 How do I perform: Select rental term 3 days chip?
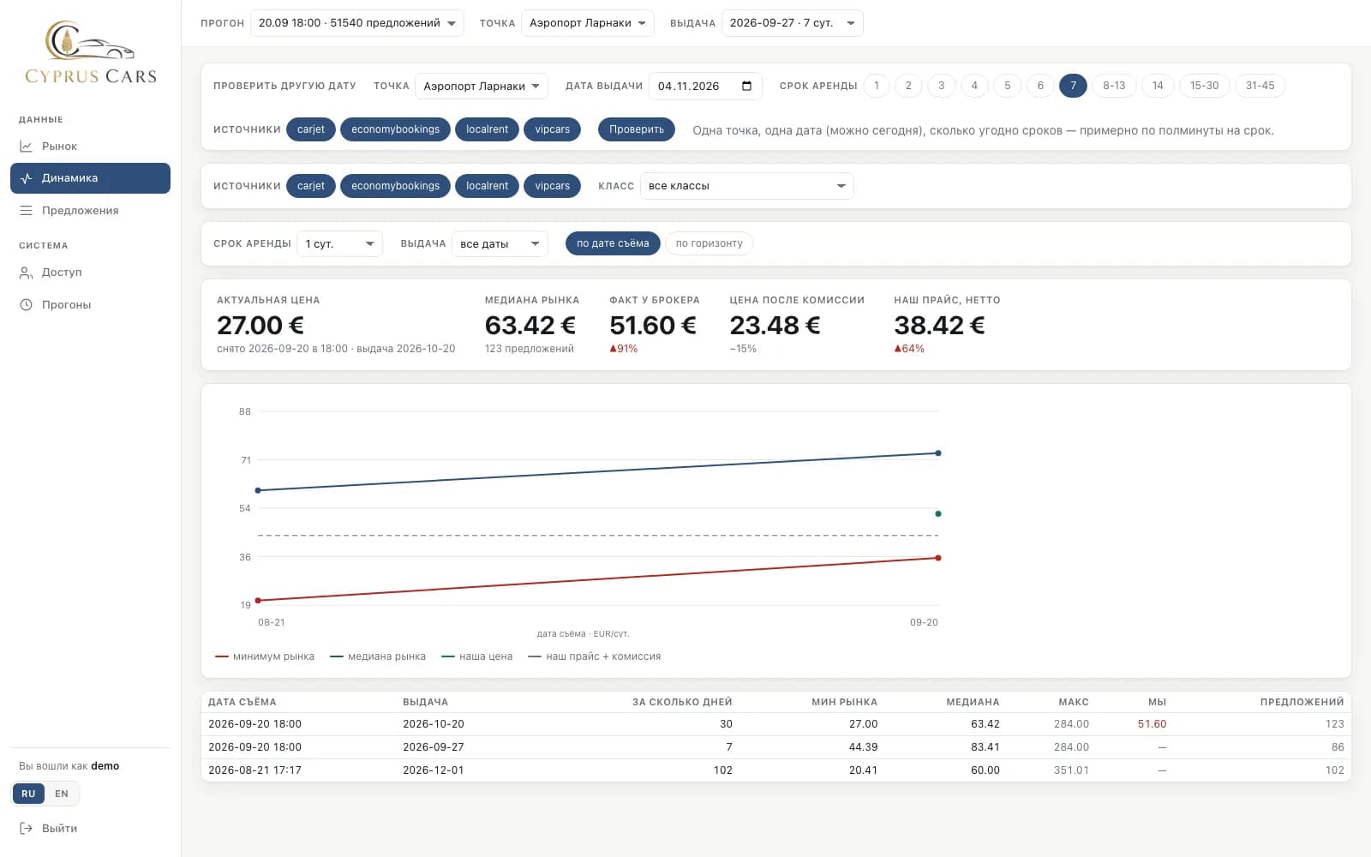click(x=942, y=86)
